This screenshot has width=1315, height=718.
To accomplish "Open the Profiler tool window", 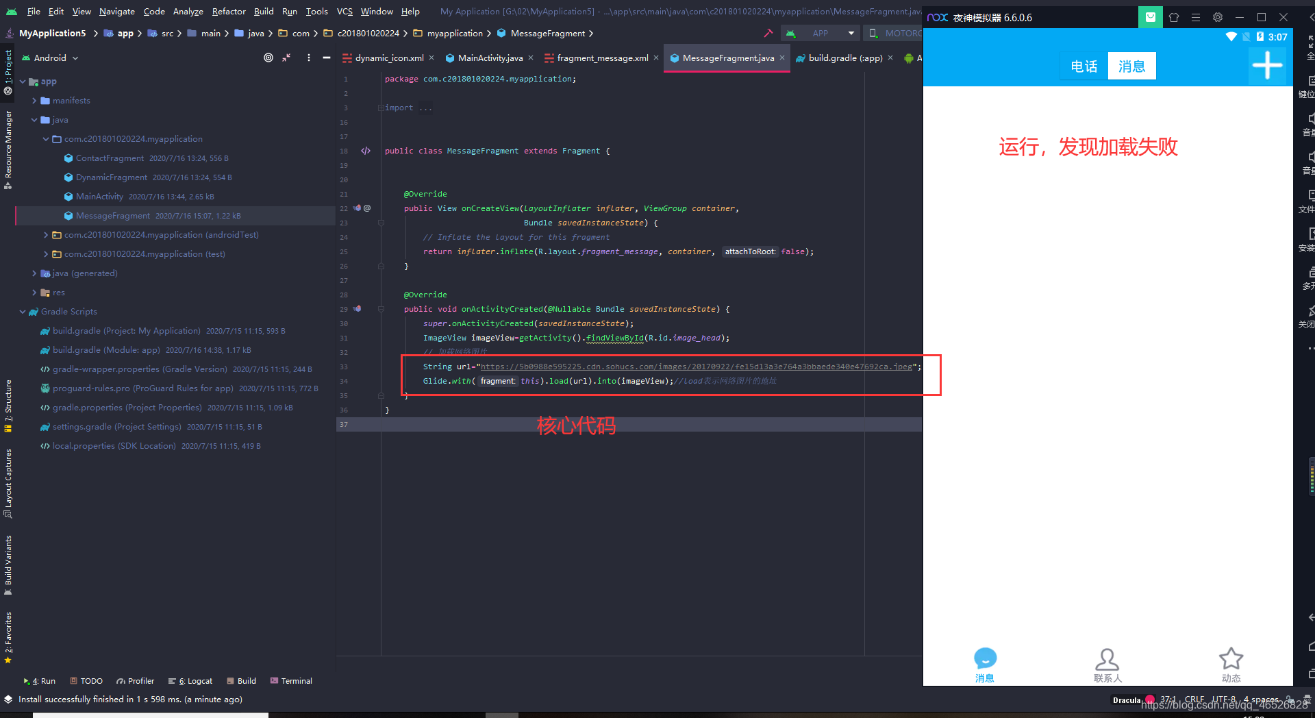I will point(135,681).
